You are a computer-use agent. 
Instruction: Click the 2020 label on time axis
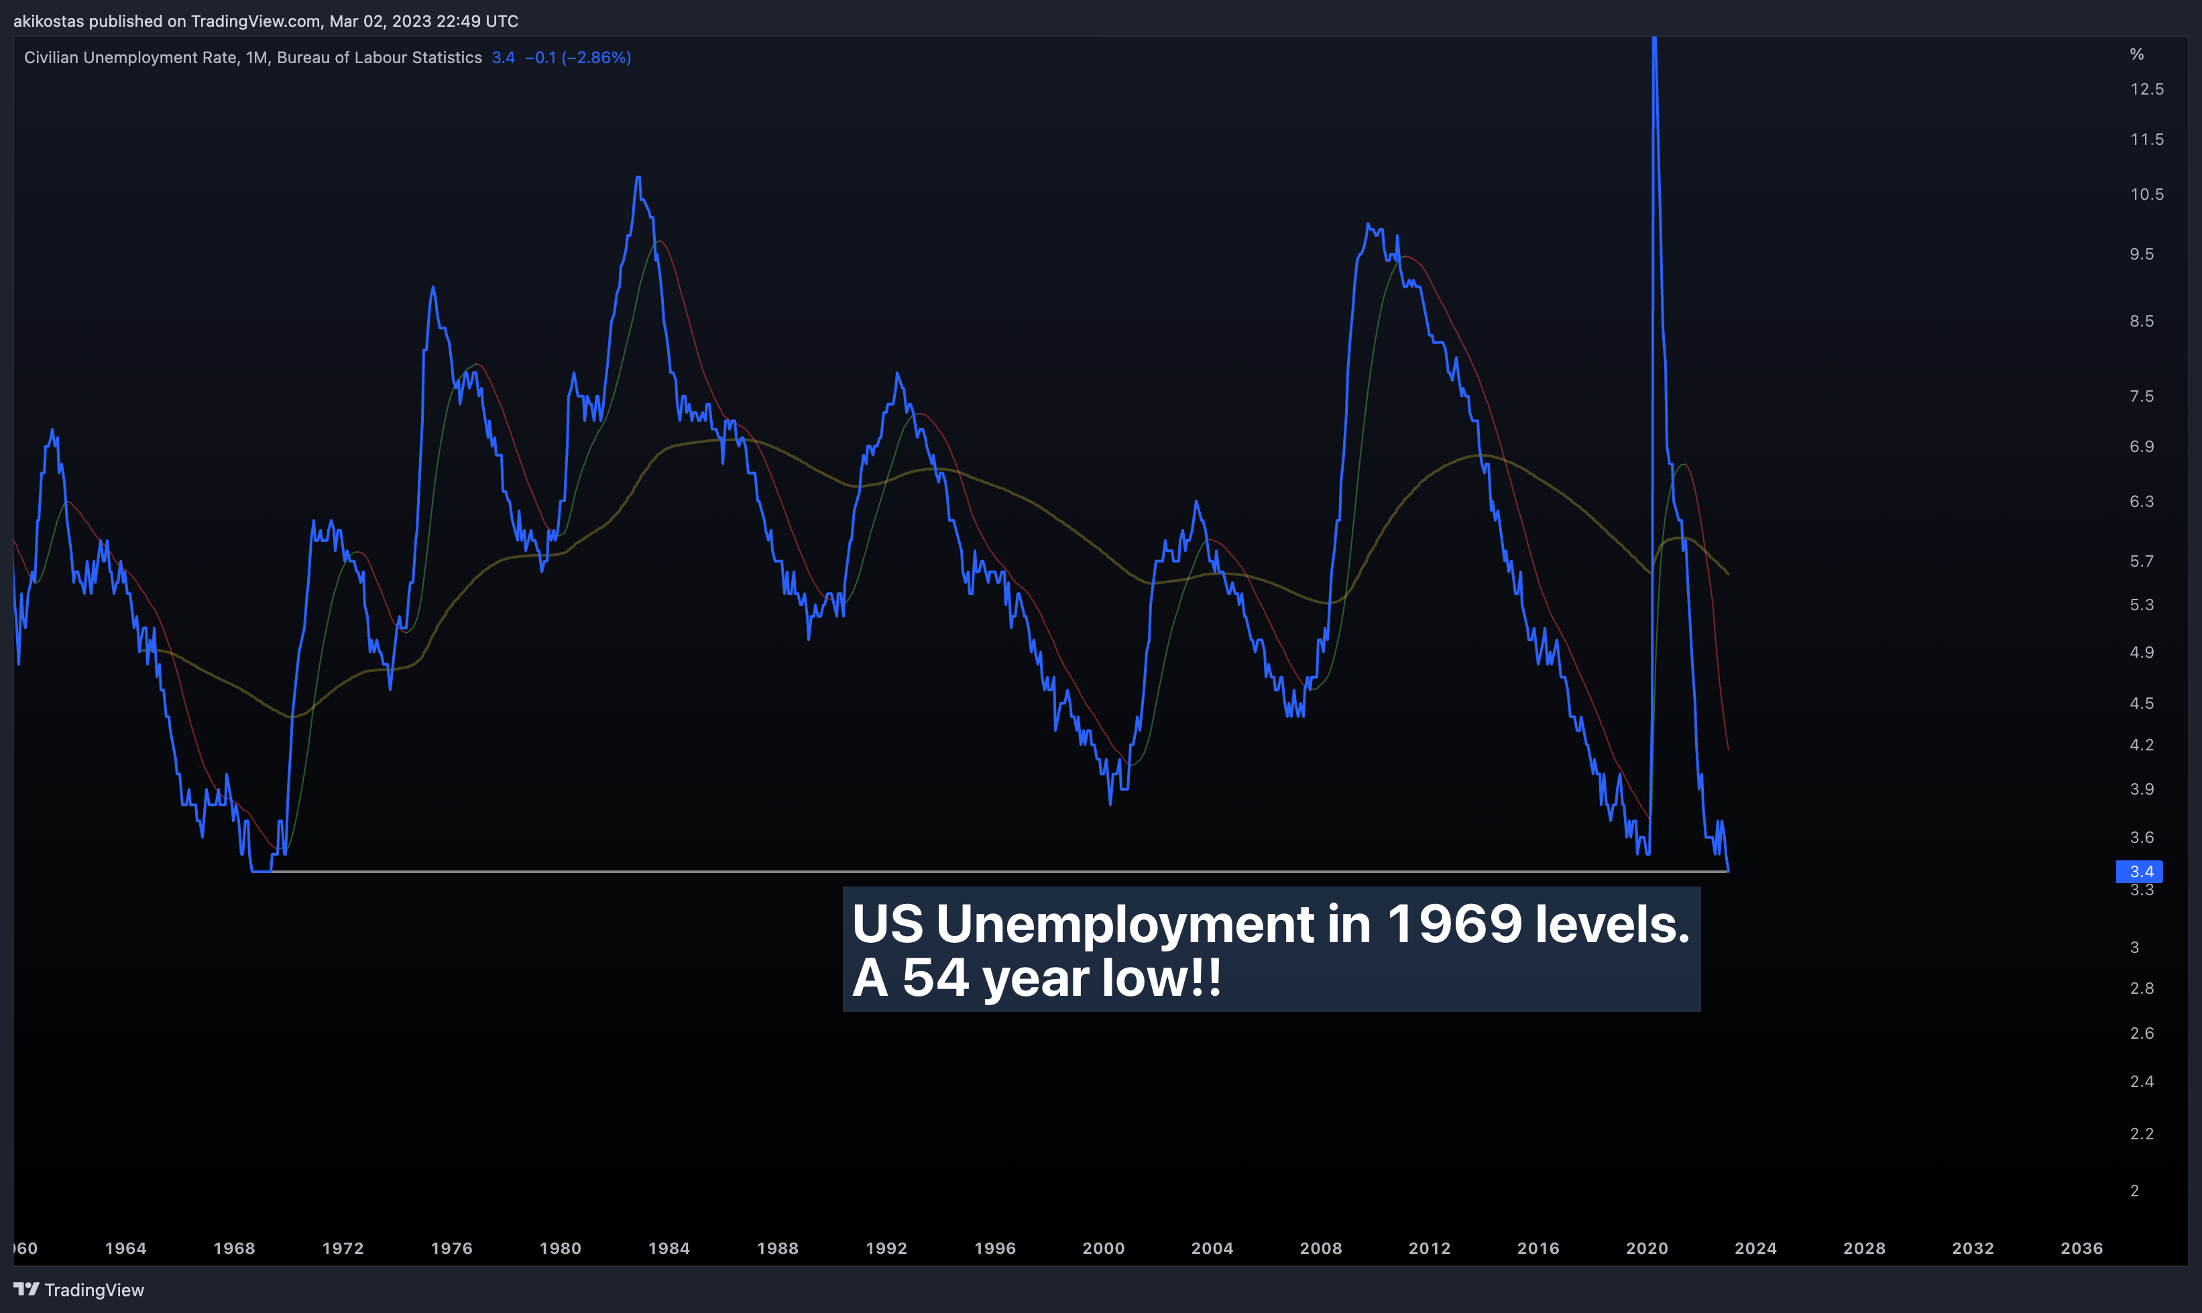pos(1647,1249)
